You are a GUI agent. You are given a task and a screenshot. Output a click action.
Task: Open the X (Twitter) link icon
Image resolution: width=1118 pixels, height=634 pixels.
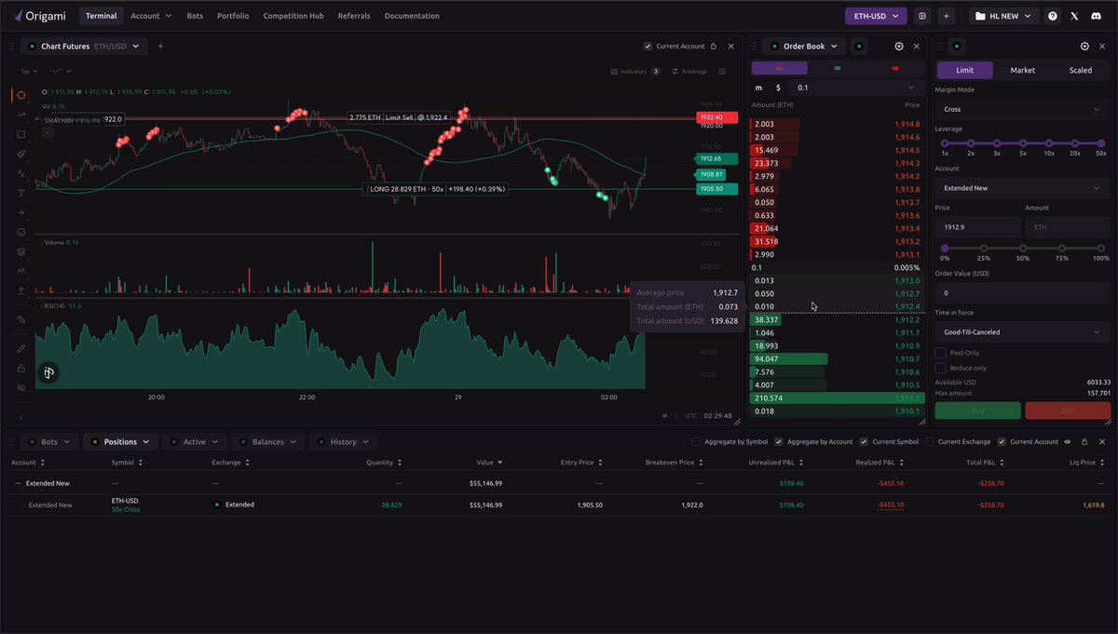coord(1074,16)
